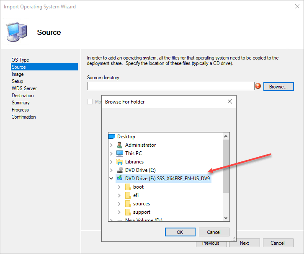Close the Browse For Folder dialog

[x=230, y=101]
